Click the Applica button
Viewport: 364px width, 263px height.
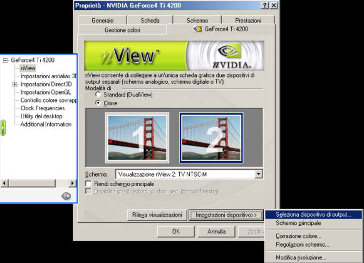click(x=252, y=232)
